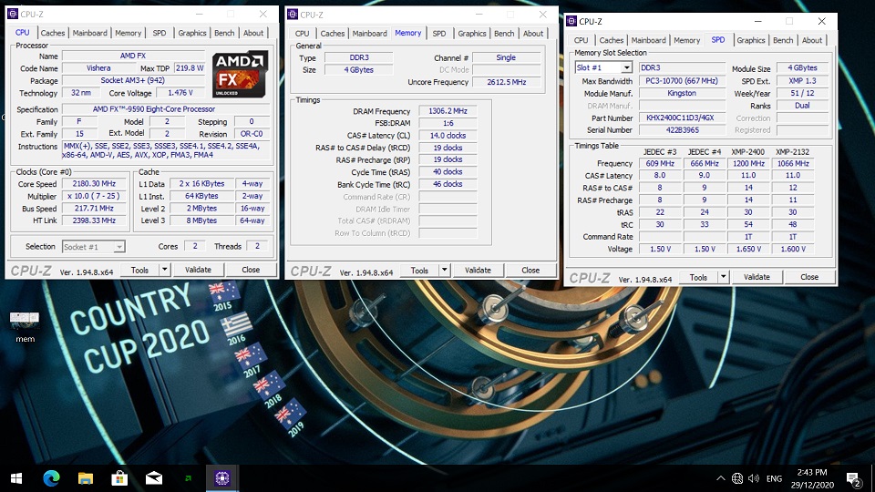Image resolution: width=875 pixels, height=492 pixels.
Task: Switch to Mainboard tab in CPU window
Action: pyautogui.click(x=89, y=33)
